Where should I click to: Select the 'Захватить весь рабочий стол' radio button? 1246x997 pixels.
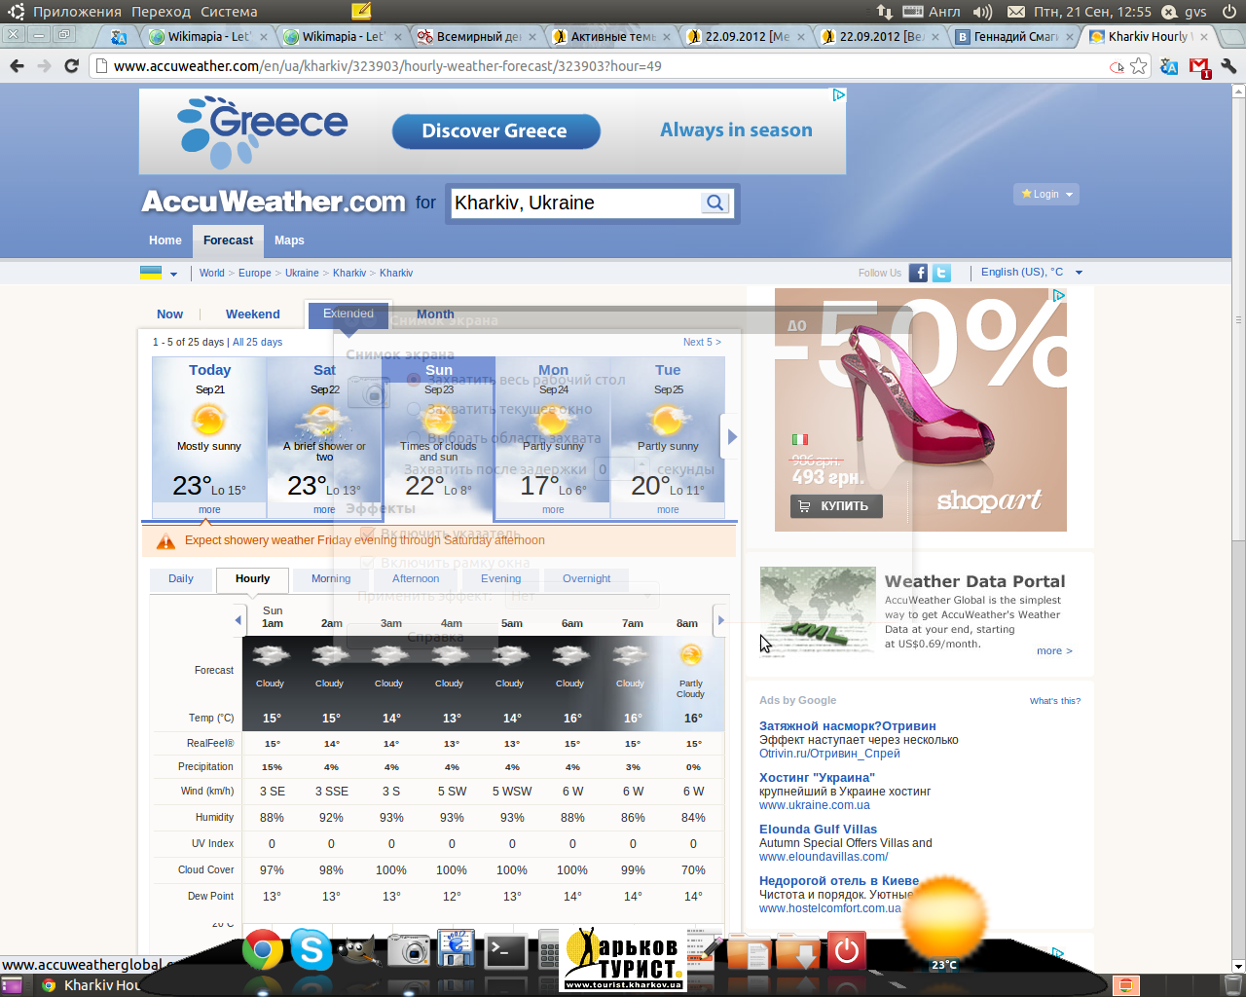click(414, 380)
